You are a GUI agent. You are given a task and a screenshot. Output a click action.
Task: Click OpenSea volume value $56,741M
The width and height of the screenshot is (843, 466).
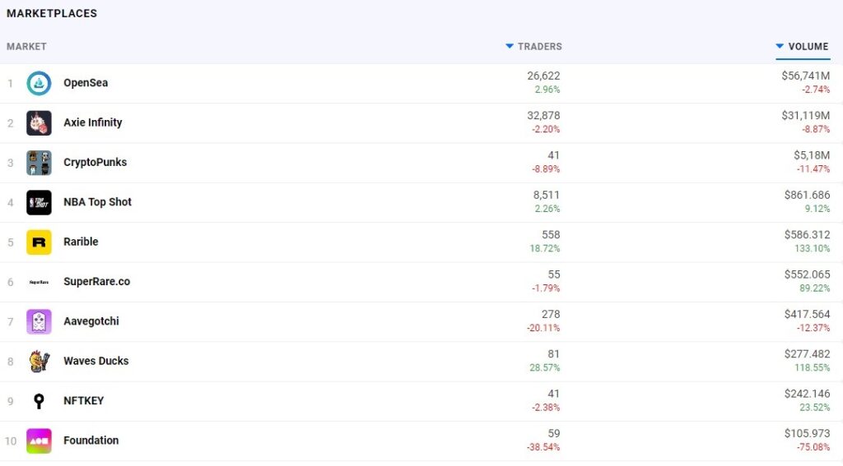(805, 76)
